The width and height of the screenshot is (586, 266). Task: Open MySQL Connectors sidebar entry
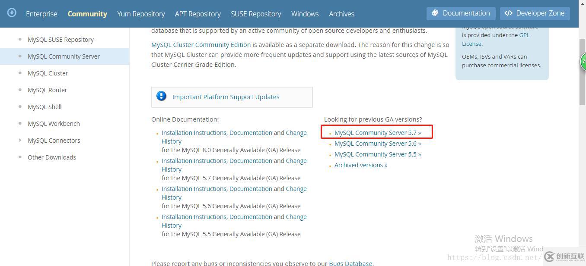tap(54, 141)
